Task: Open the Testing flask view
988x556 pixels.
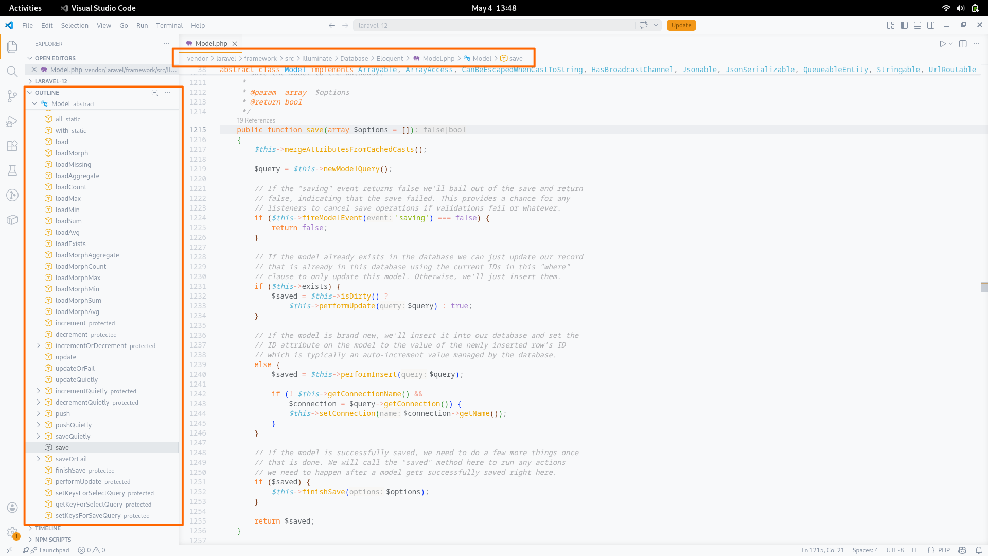Action: (x=12, y=170)
